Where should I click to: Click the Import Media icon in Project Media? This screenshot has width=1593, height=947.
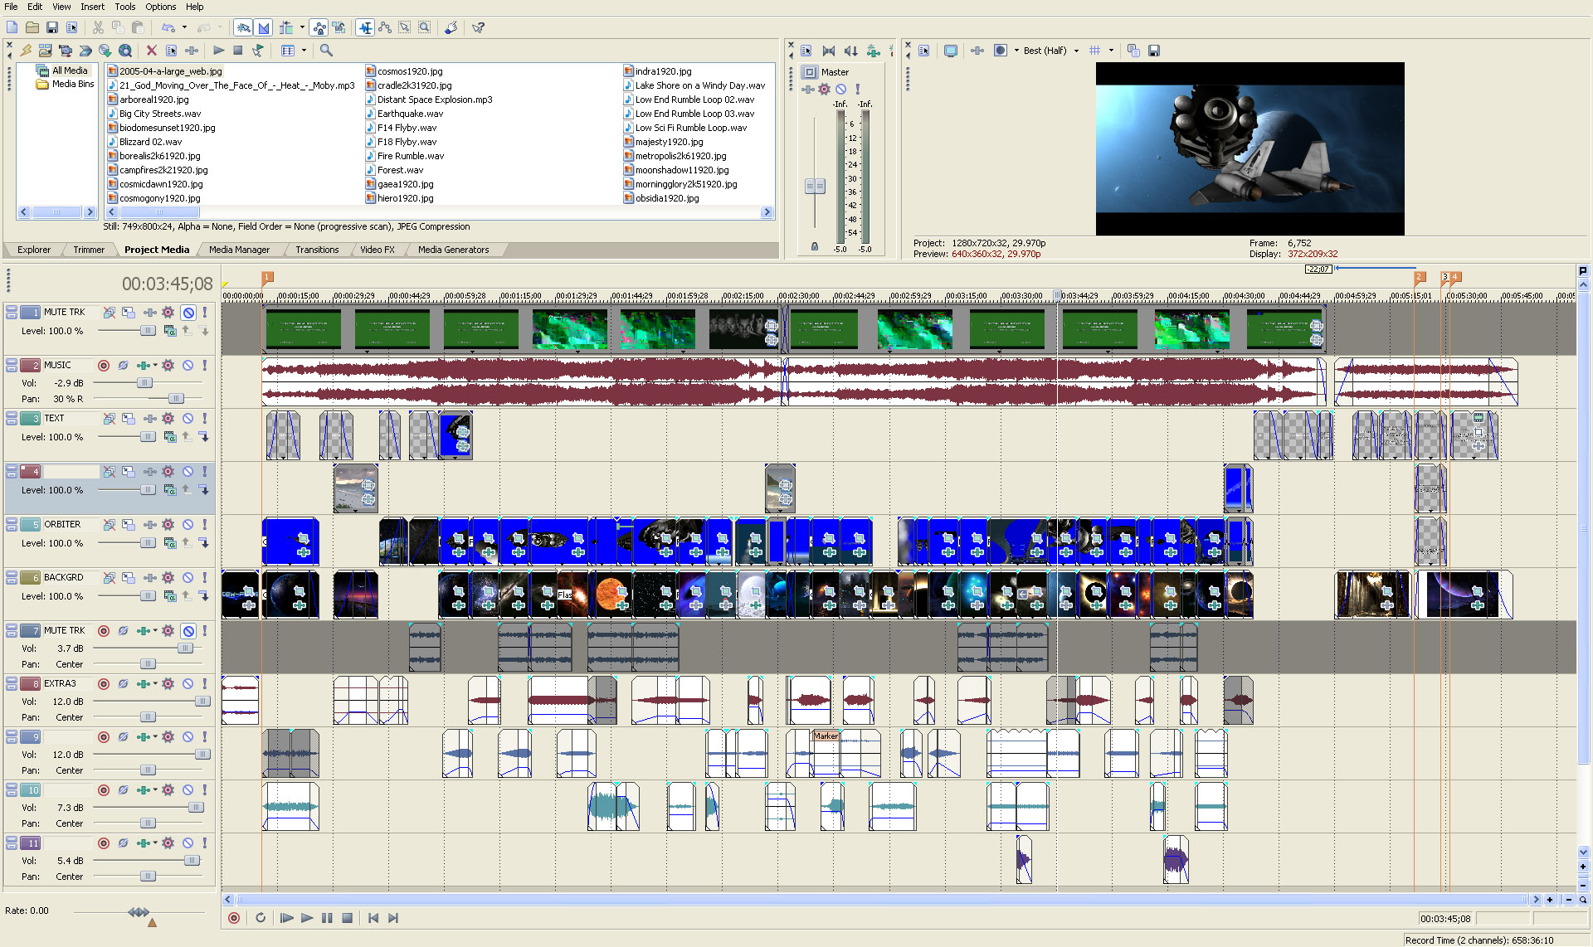click(46, 51)
